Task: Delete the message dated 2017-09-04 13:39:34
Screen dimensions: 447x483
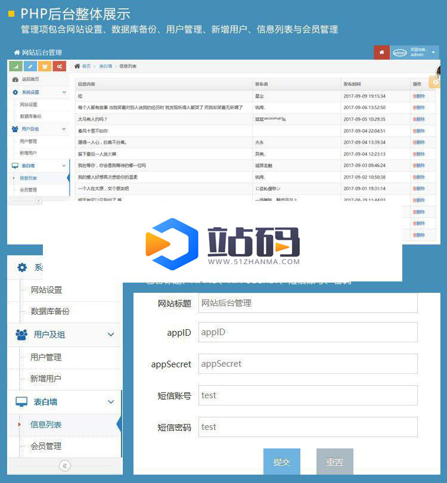Action: [418, 143]
